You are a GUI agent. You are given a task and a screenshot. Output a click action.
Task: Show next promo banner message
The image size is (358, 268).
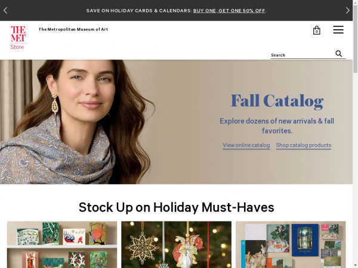[347, 11]
